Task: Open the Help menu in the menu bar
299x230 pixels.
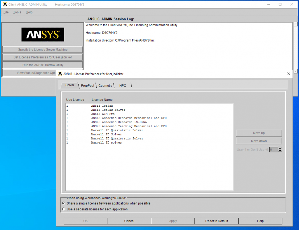Action: point(29,12)
